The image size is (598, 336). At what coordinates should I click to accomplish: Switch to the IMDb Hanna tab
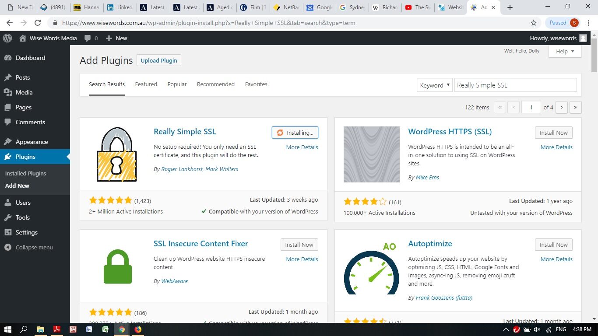pyautogui.click(x=86, y=7)
